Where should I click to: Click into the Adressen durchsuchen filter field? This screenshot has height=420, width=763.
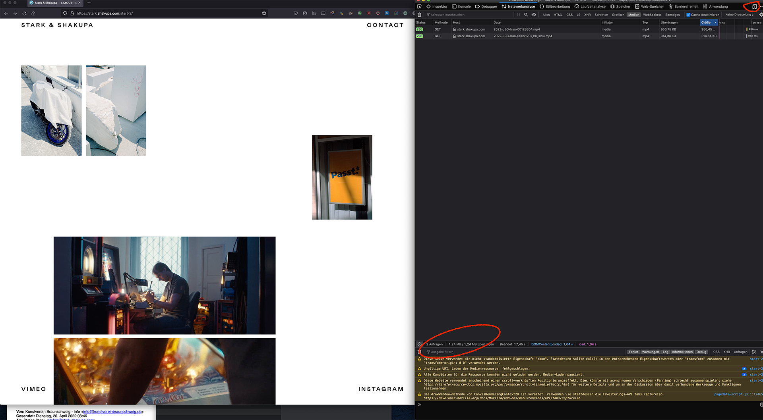(x=469, y=15)
